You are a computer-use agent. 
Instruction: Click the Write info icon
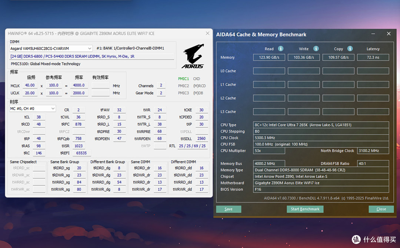pyautogui.click(x=316, y=48)
